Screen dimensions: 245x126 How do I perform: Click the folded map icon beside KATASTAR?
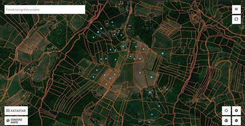8,110
